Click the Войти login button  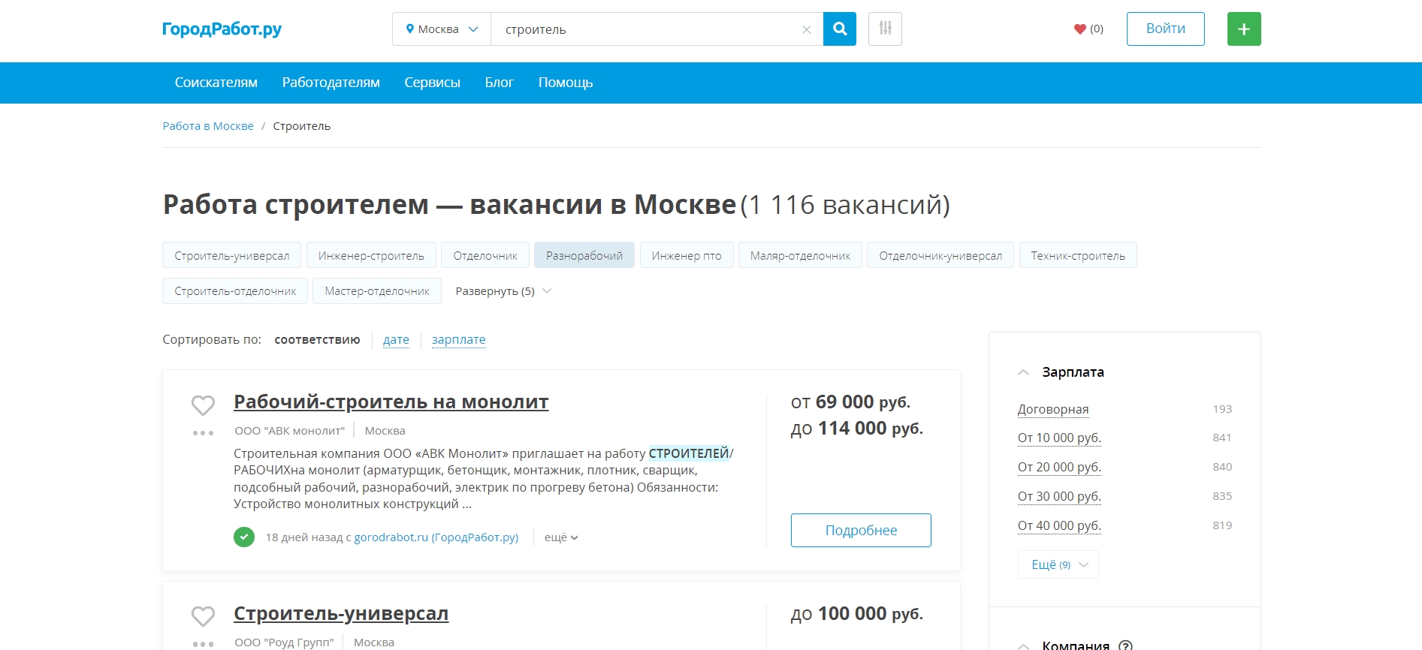[1166, 29]
